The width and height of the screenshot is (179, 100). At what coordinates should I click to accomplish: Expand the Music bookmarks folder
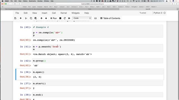[x=109, y=7]
